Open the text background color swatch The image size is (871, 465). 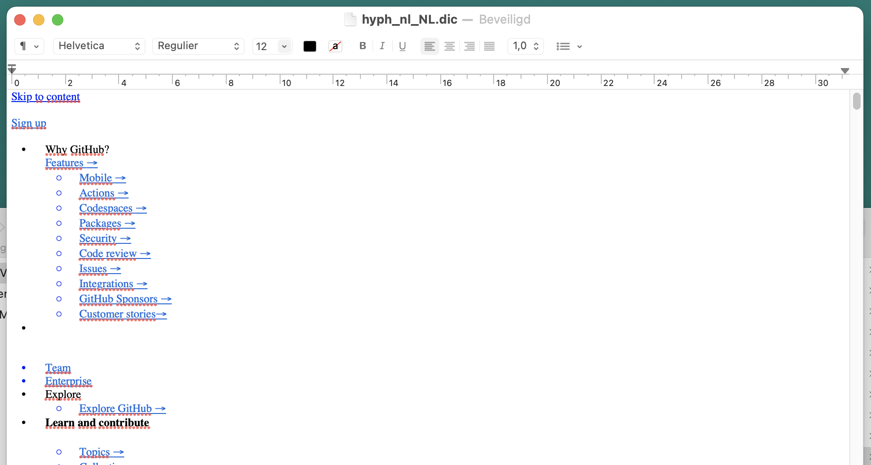[335, 46]
